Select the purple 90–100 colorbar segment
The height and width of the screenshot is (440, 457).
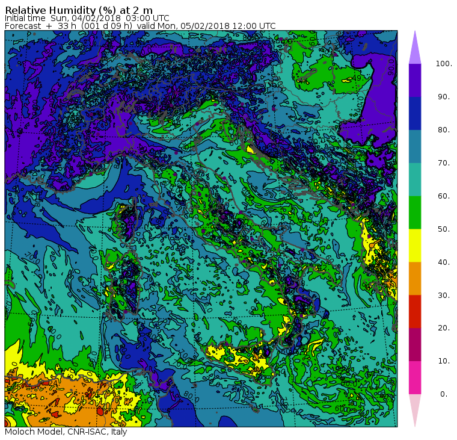415,80
